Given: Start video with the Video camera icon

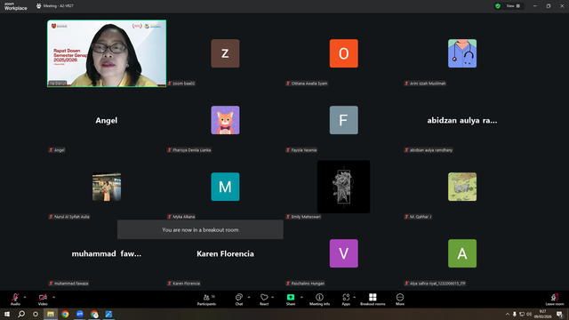Looking at the screenshot, I should [x=43, y=298].
